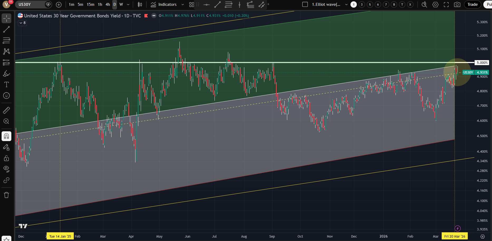Take a chart snapshot with camera icon
The width and height of the screenshot is (492, 241).
(457, 4)
